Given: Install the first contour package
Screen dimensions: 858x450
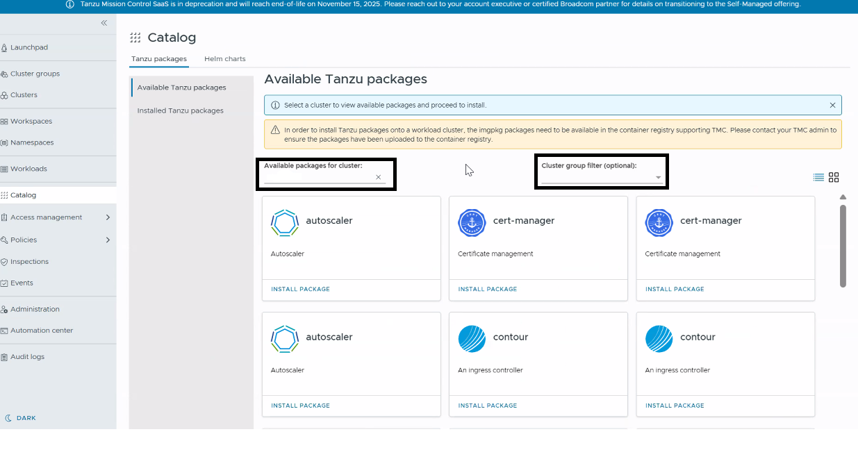Looking at the screenshot, I should pyautogui.click(x=487, y=406).
